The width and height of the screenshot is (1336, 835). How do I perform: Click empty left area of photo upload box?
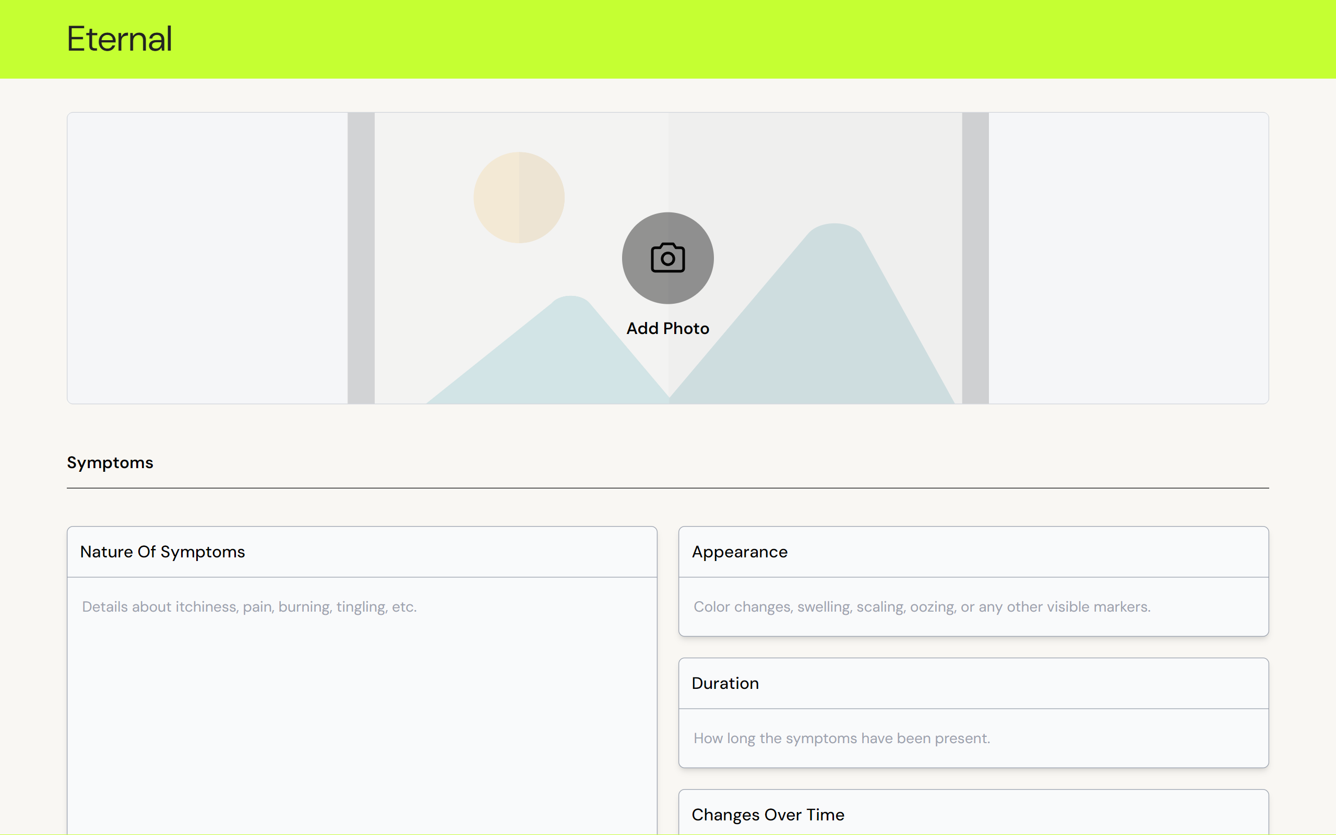207,258
